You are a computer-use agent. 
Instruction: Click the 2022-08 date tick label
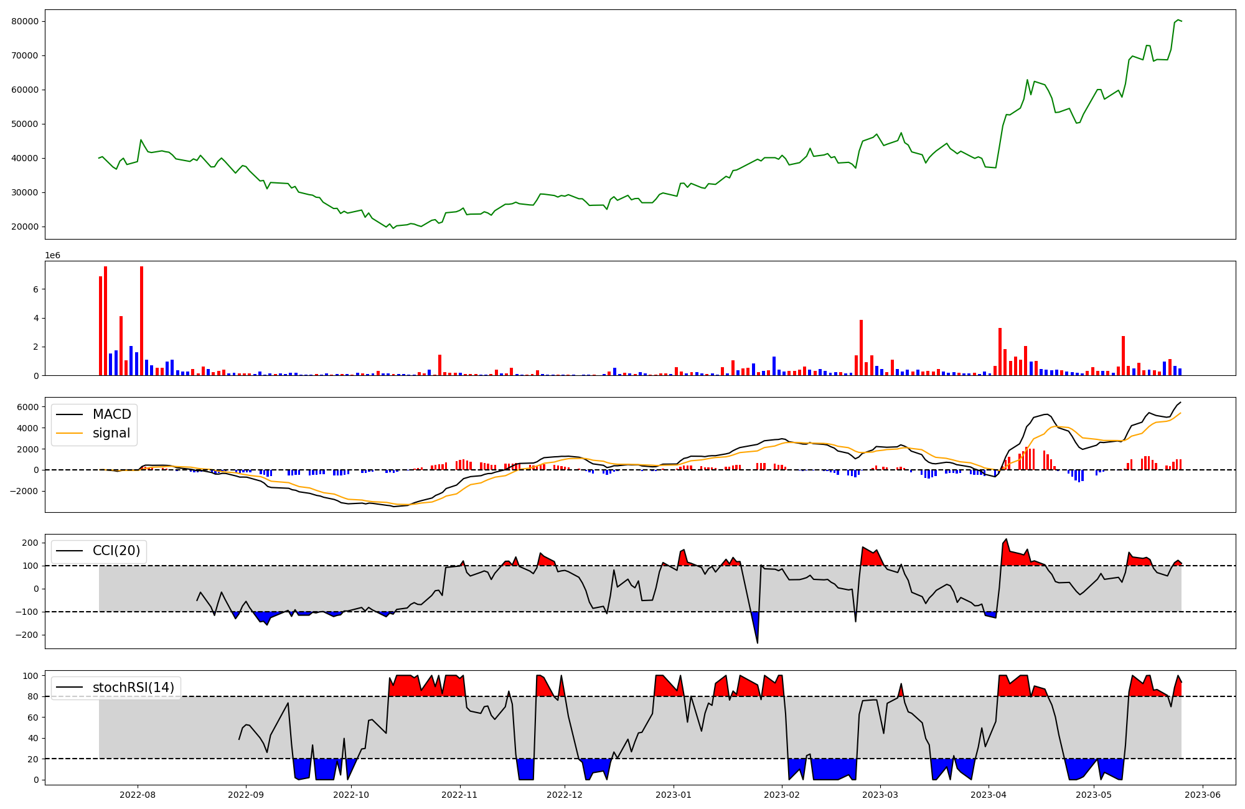(138, 794)
